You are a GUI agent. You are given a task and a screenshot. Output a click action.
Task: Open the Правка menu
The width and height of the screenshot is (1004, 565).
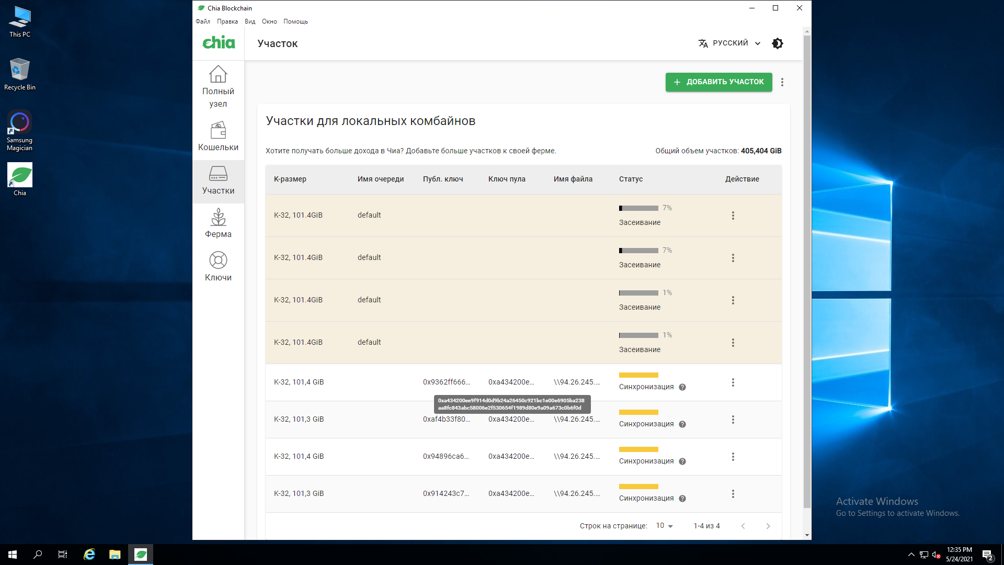(227, 21)
